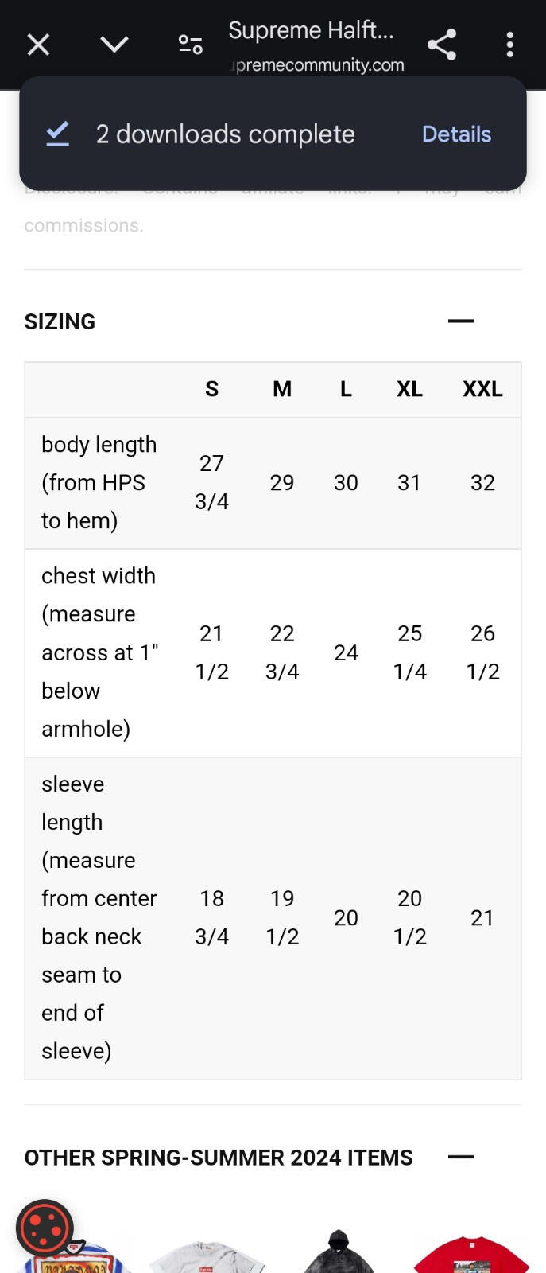Open the black hooded jacket thumbnail

point(339,1252)
